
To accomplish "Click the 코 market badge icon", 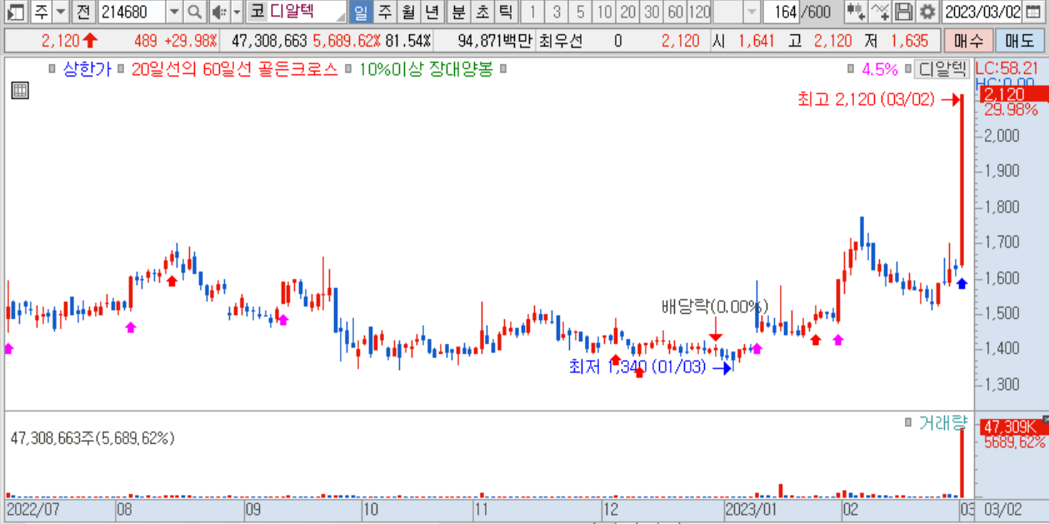I will point(257,12).
